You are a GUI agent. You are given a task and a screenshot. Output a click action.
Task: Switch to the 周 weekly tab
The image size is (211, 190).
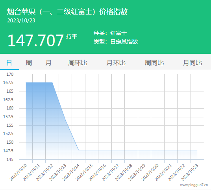29,63
